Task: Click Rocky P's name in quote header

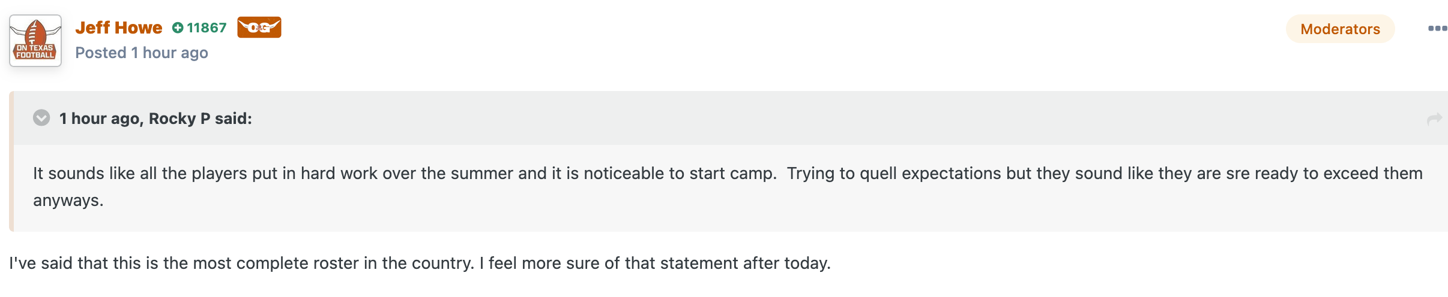Action: (179, 119)
